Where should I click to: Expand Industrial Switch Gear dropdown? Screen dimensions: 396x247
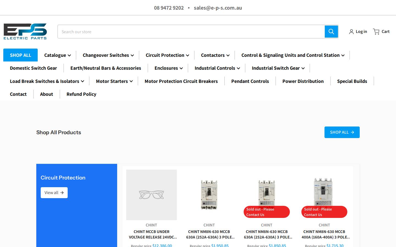click(278, 68)
